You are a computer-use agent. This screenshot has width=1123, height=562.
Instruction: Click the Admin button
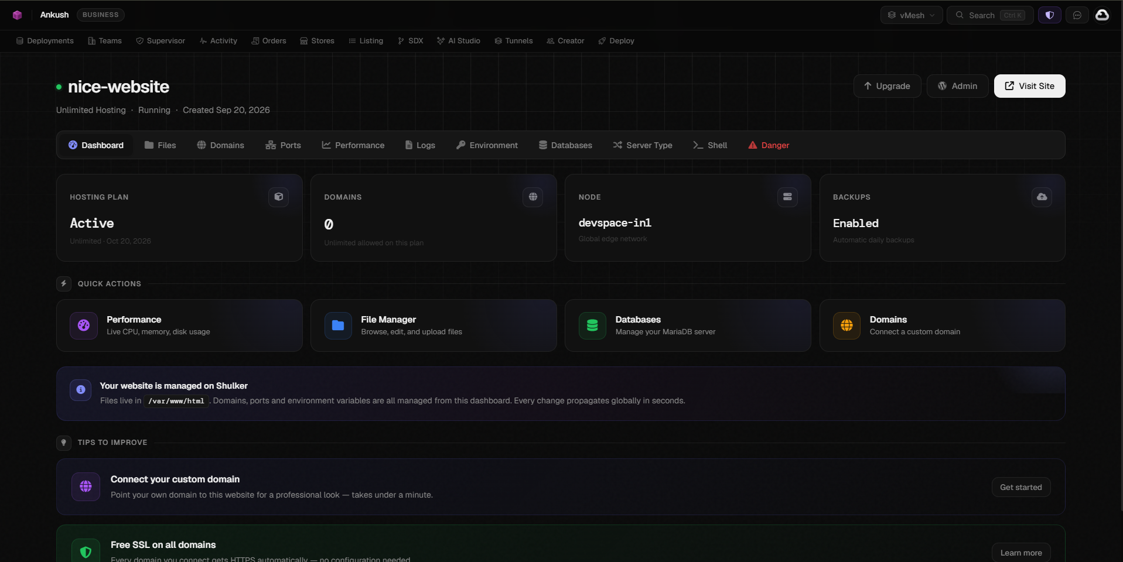957,86
